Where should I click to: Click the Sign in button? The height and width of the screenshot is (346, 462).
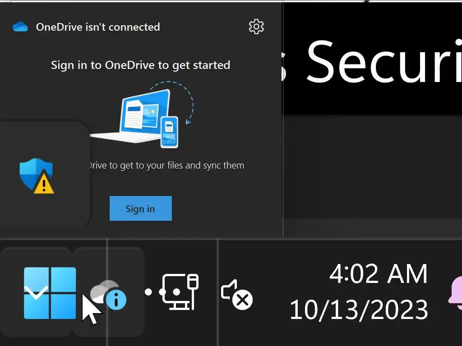[140, 209]
